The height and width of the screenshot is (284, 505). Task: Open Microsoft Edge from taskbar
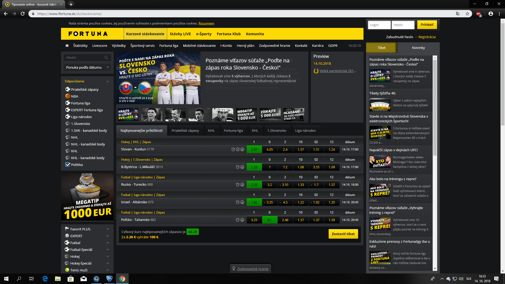(x=45, y=279)
